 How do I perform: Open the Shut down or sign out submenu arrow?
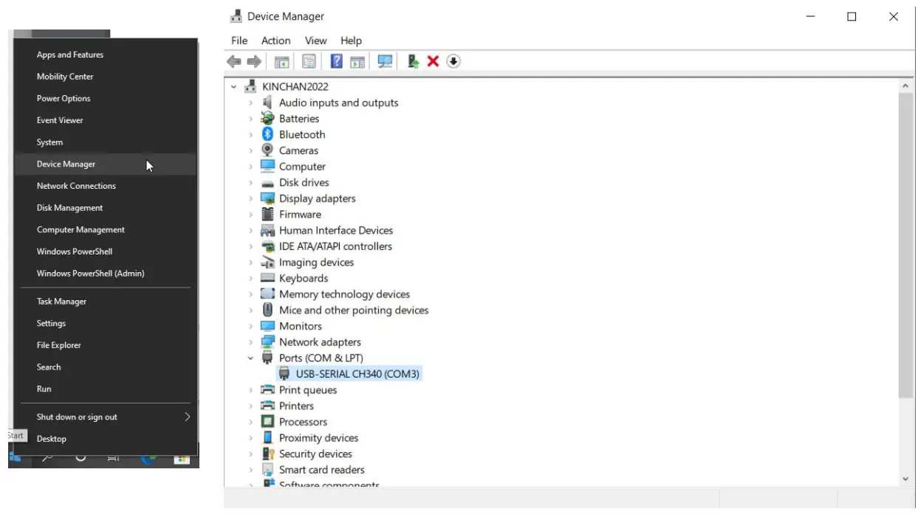click(187, 417)
